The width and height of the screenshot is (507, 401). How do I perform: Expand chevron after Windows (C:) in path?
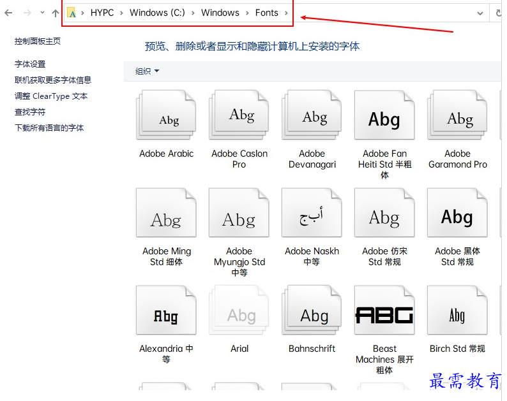(193, 13)
